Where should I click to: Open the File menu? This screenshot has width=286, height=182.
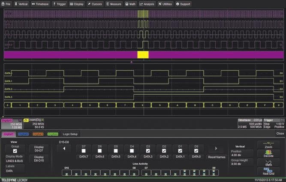[x=6, y=4]
